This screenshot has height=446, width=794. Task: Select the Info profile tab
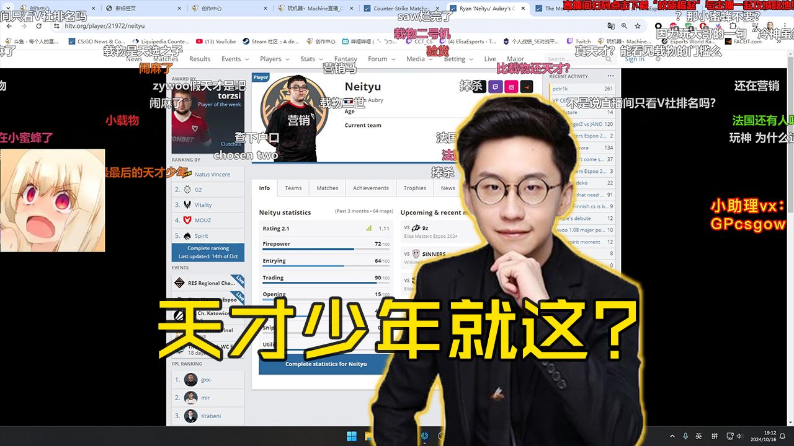click(264, 188)
